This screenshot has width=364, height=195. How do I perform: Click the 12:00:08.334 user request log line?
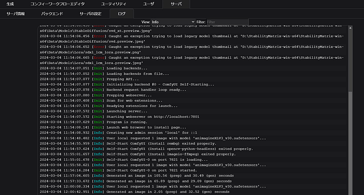pyautogui.click(x=153, y=187)
